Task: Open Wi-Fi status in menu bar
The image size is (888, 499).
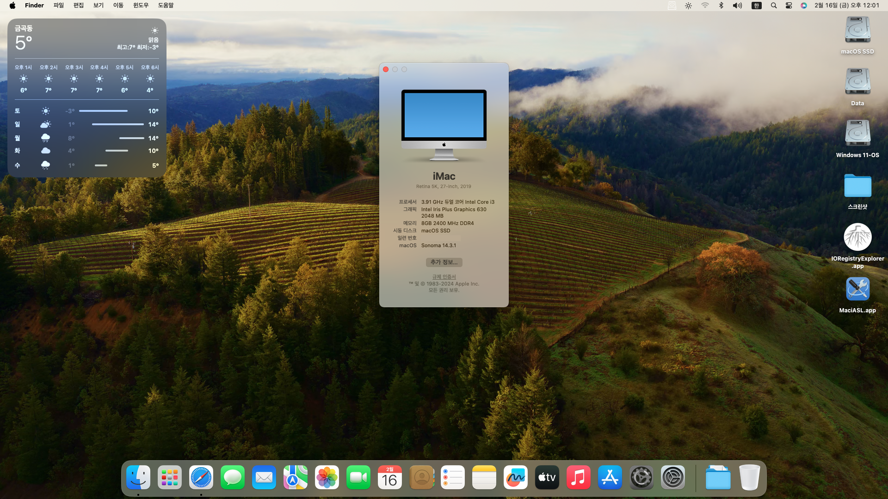Action: click(x=705, y=6)
